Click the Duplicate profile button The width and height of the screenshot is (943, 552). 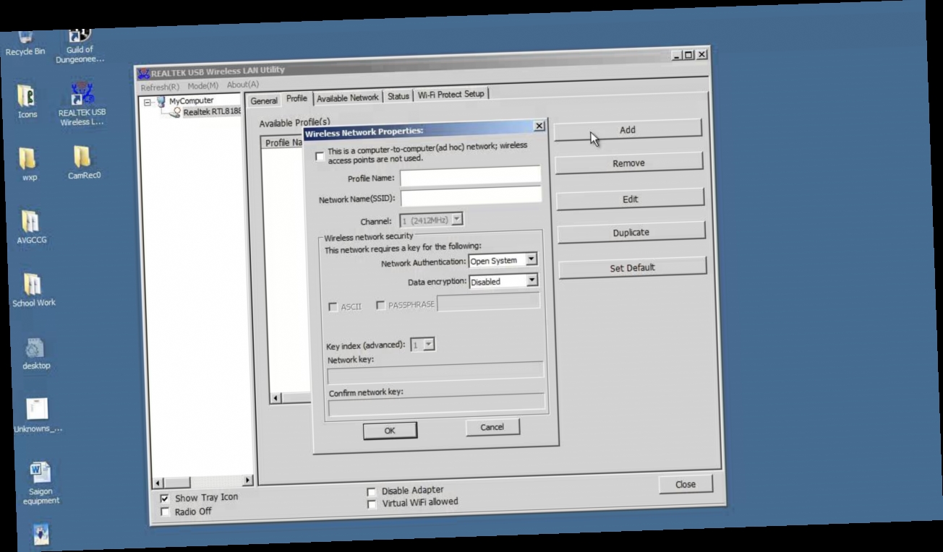point(631,233)
